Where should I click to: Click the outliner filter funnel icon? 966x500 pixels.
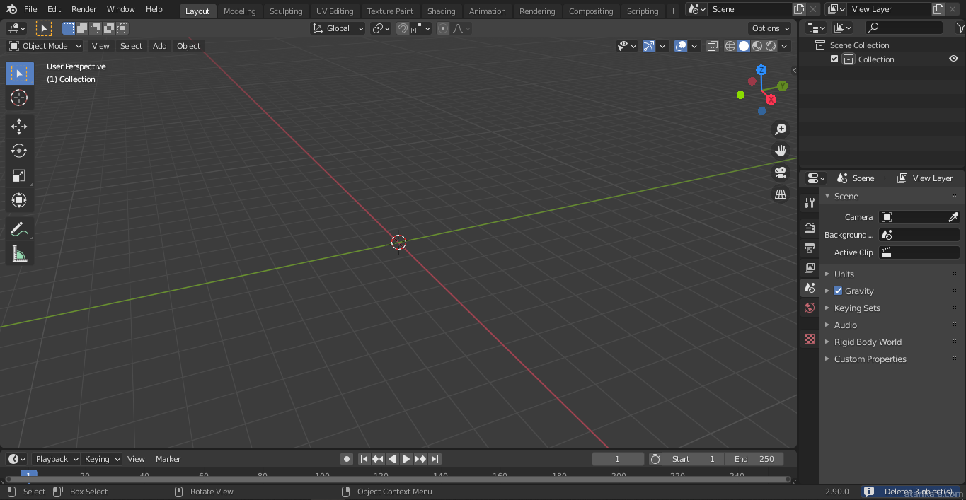(x=960, y=28)
